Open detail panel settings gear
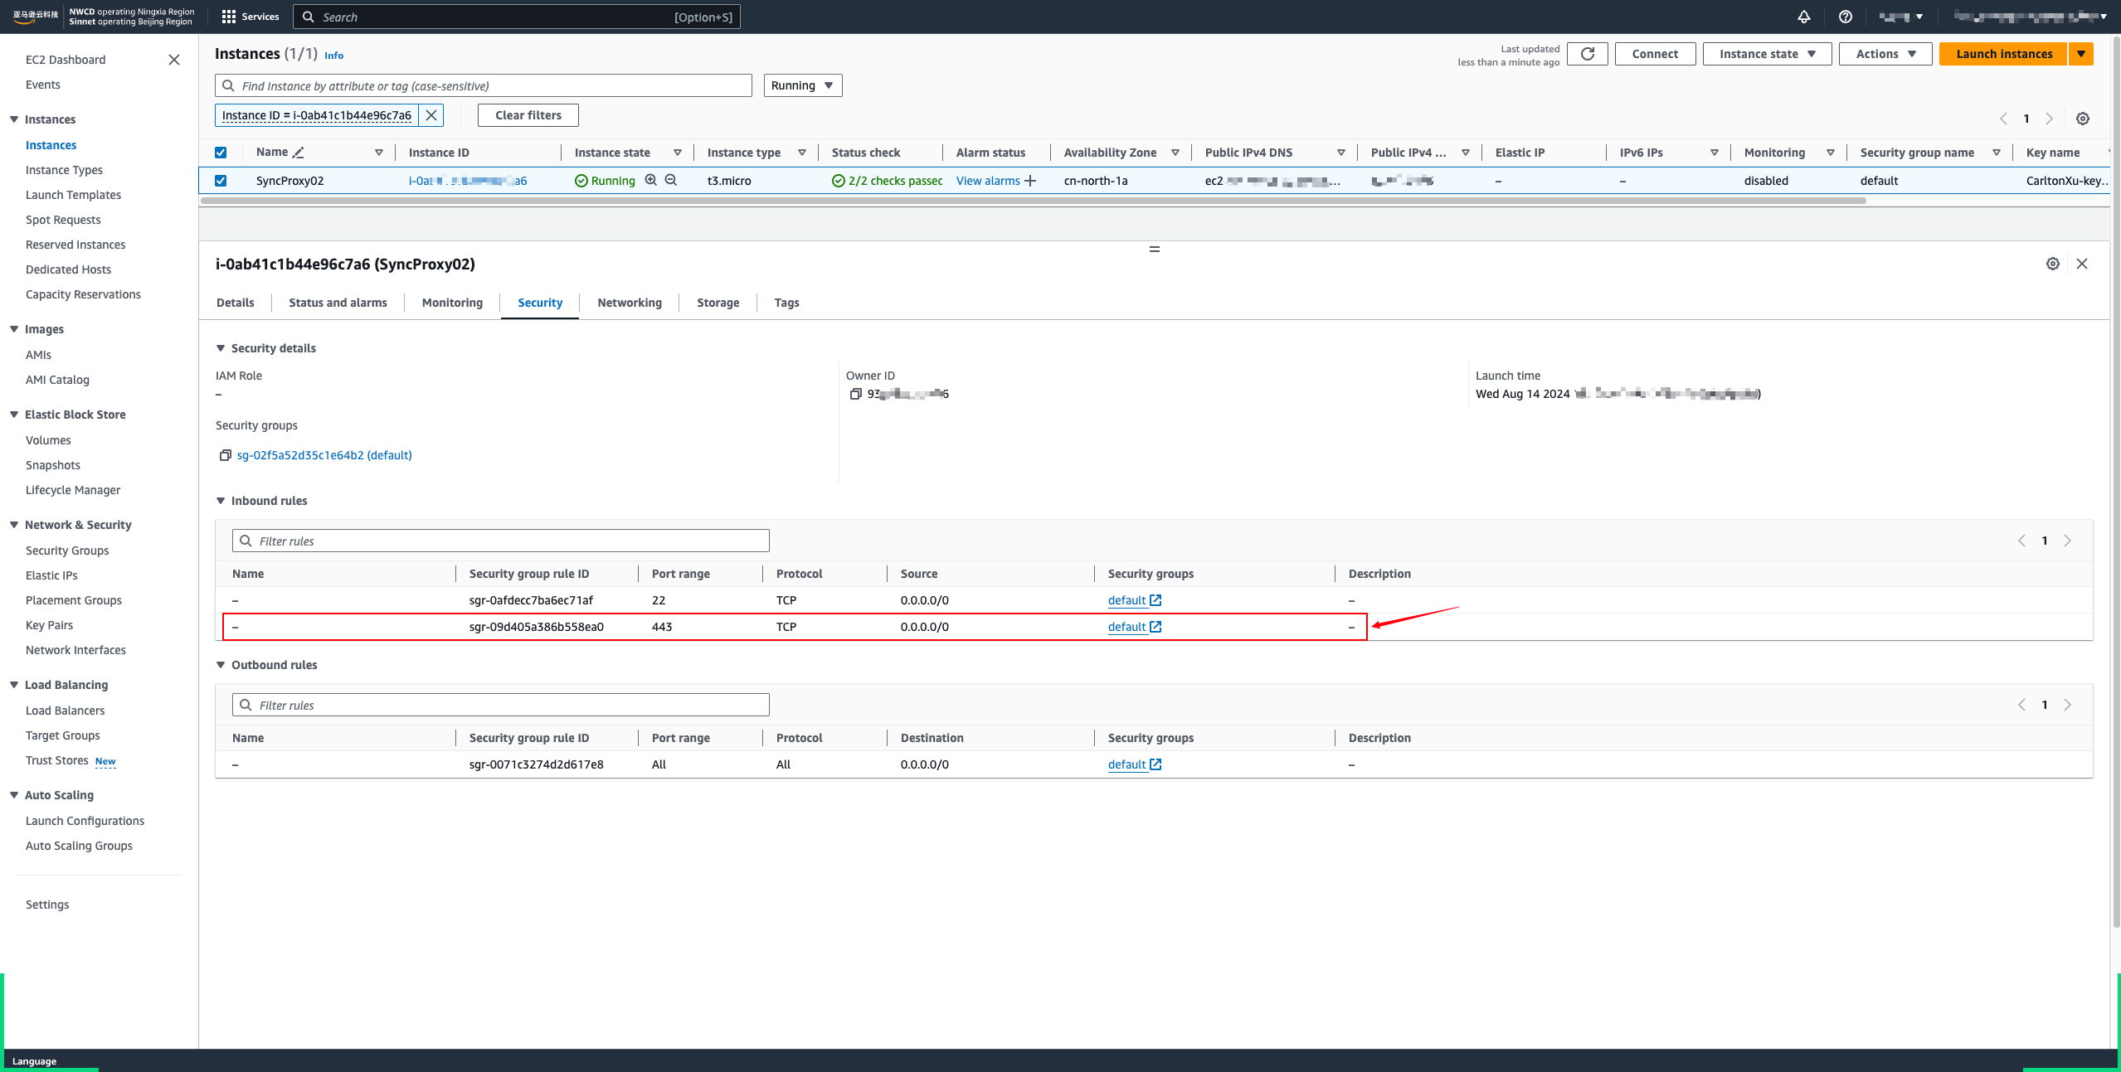This screenshot has height=1072, width=2121. click(x=2052, y=264)
